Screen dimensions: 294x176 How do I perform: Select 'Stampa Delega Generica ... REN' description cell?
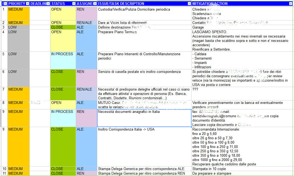pos(144,173)
